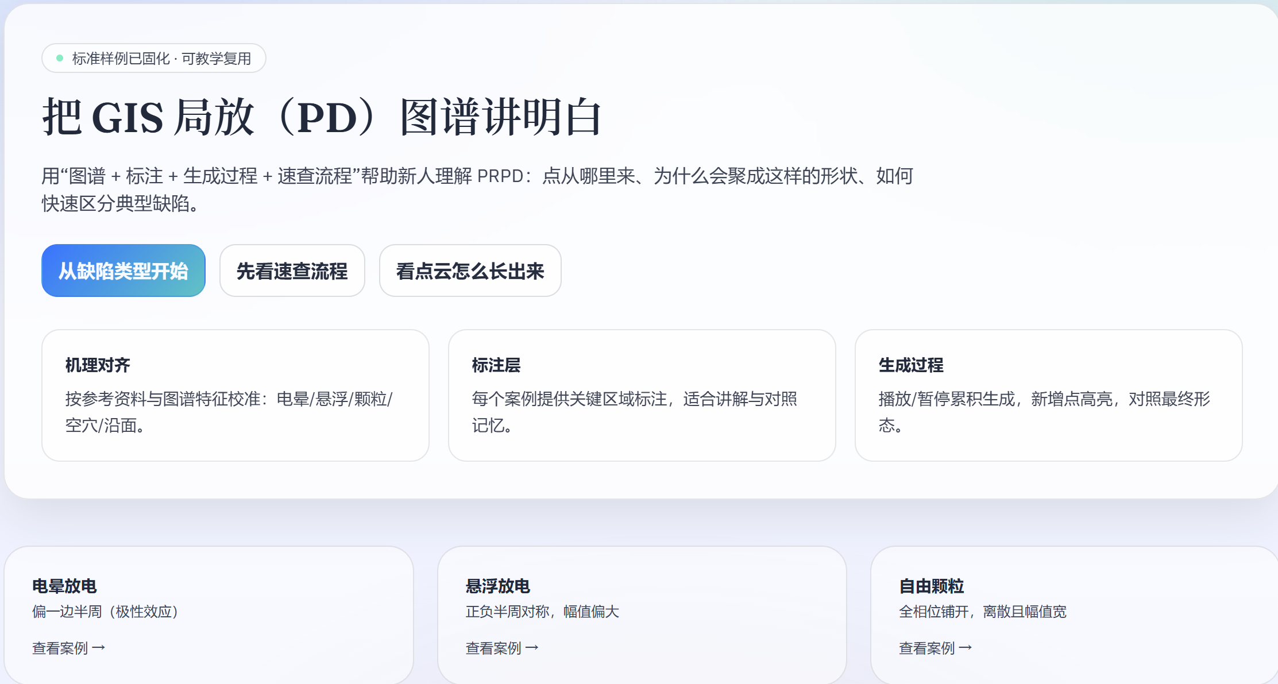The height and width of the screenshot is (684, 1278).
Task: Click the 自由颗粒 card heading
Action: tap(931, 586)
